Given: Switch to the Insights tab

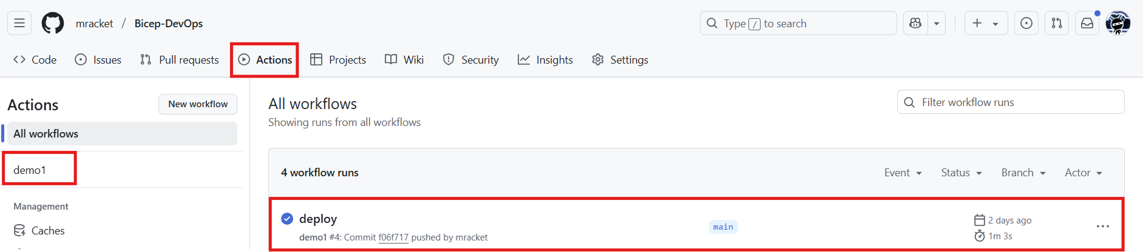Looking at the screenshot, I should (x=545, y=59).
